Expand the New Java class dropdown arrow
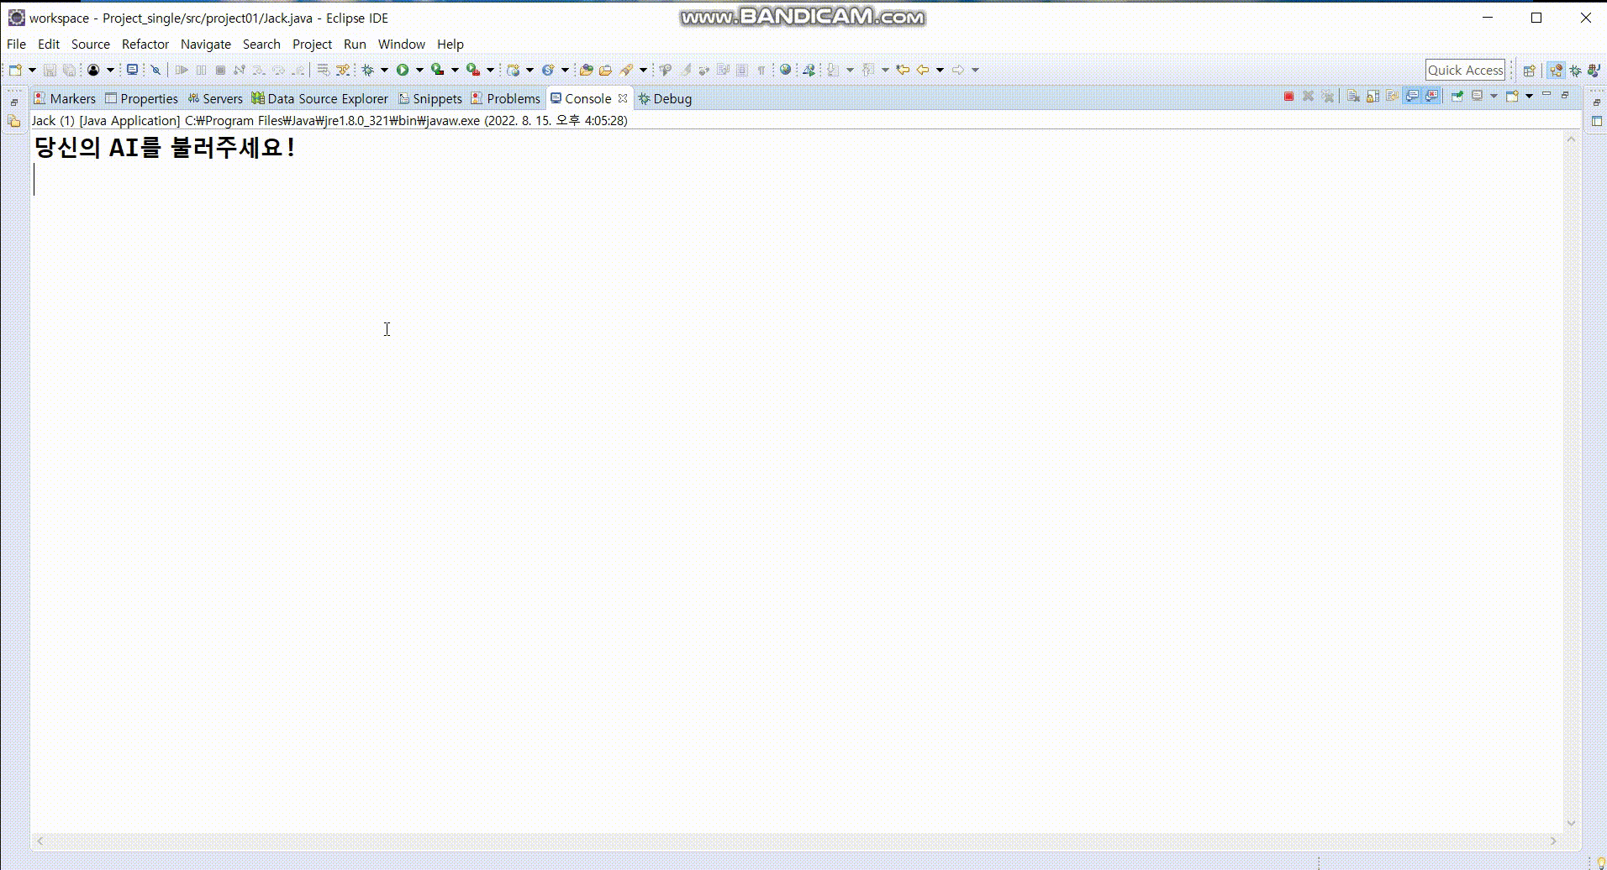The width and height of the screenshot is (1607, 870). (x=565, y=70)
